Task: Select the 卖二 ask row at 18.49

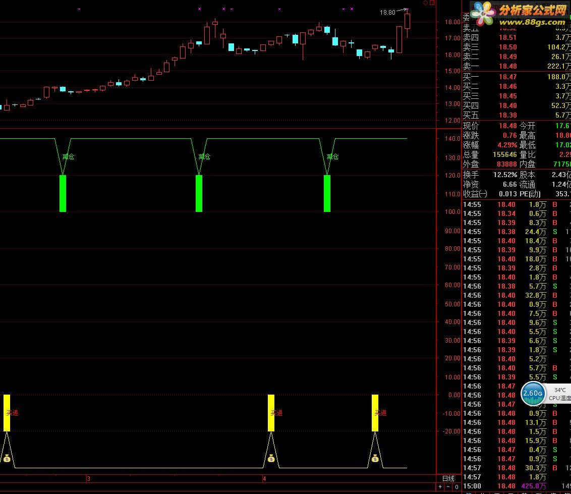Action: pos(517,57)
